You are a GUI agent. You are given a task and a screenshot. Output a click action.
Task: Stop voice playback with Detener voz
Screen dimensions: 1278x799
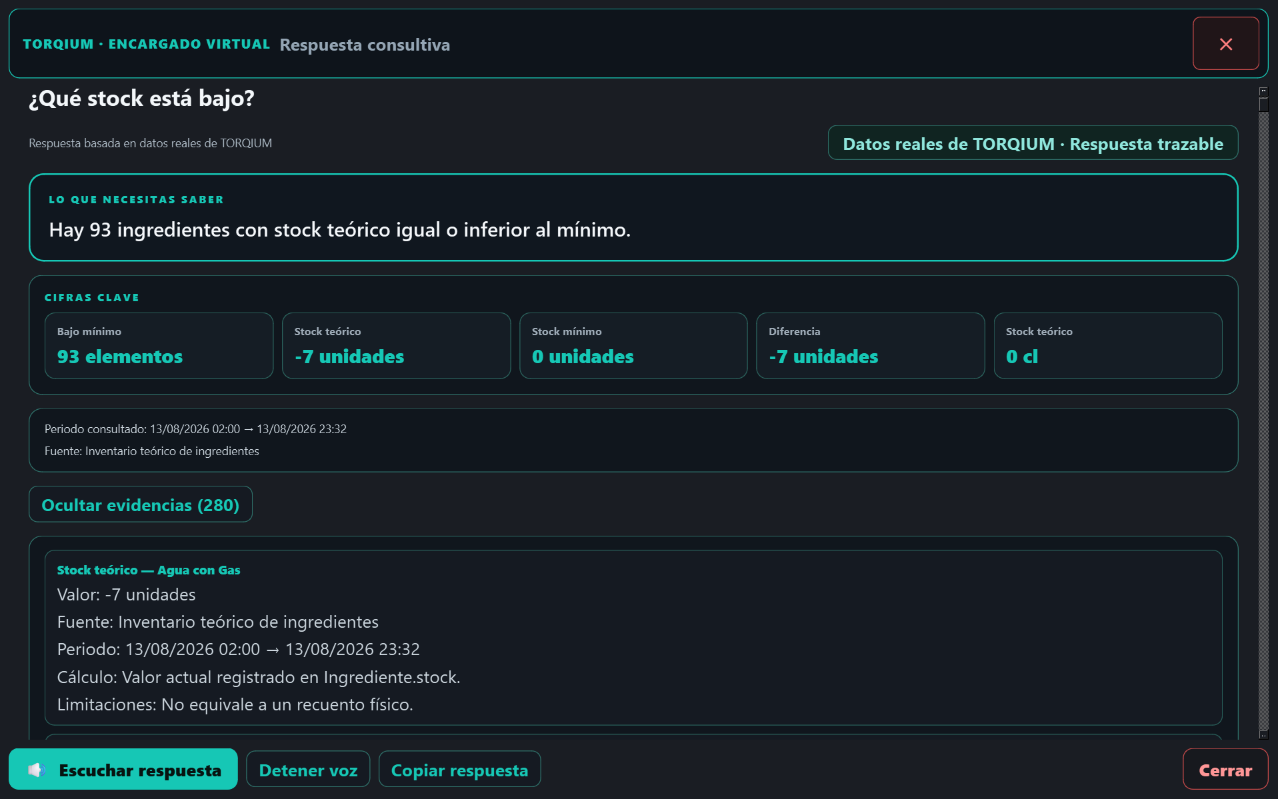point(308,770)
